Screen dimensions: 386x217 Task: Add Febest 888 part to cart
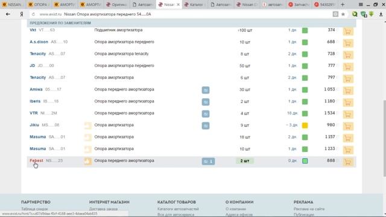348,162
